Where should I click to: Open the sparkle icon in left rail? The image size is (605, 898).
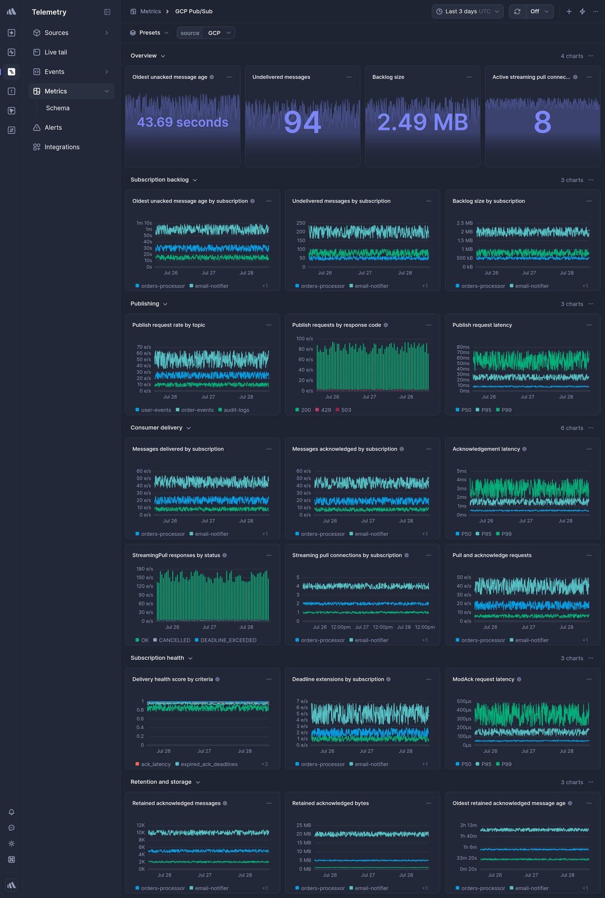pos(11,33)
